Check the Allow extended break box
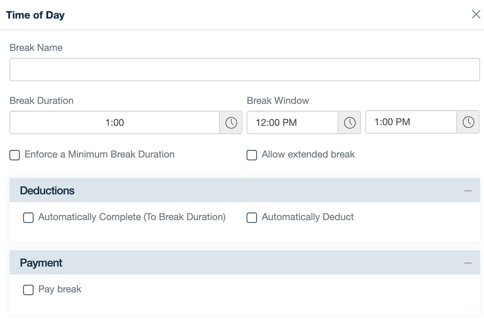 pos(252,155)
